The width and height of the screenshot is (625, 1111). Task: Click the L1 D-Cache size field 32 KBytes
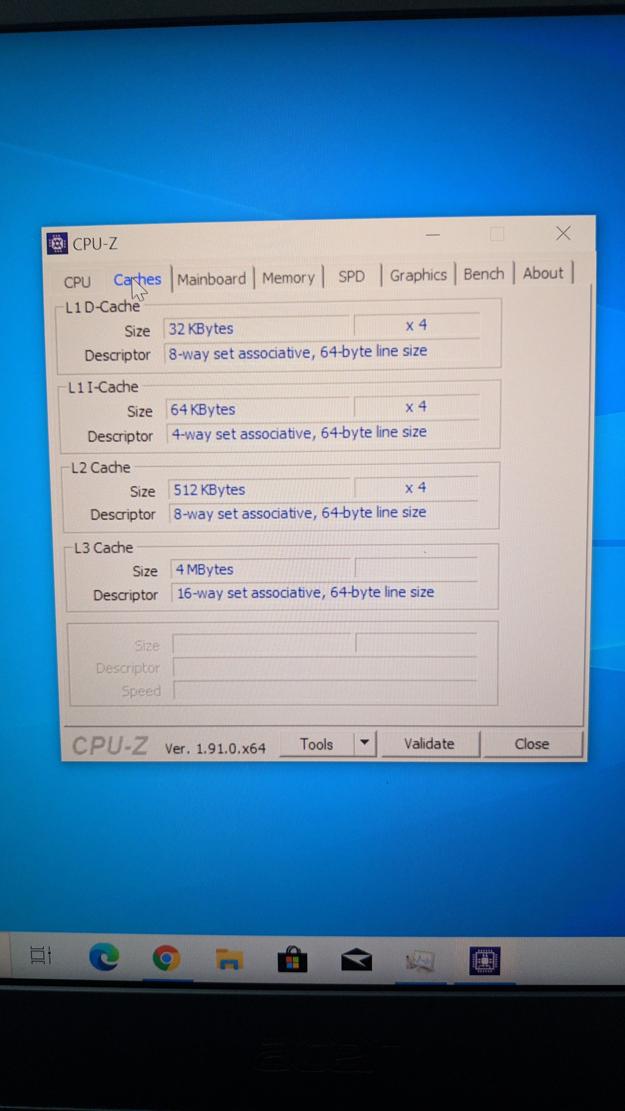(257, 329)
